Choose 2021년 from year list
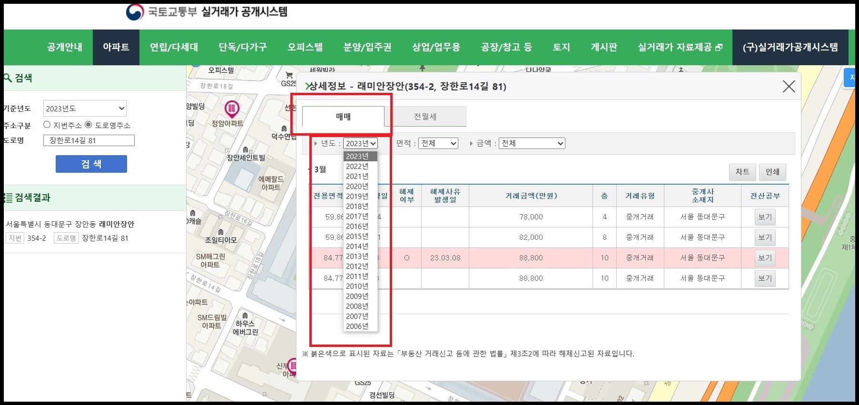This screenshot has width=859, height=405. 360,176
